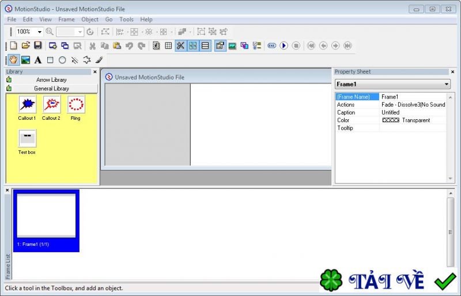
Task: Click the Transparent color swatch
Action: click(x=391, y=120)
